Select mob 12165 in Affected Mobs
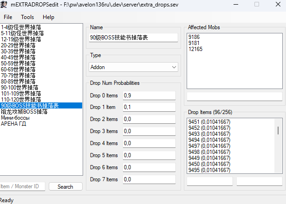286x204 pixels. 195,49
